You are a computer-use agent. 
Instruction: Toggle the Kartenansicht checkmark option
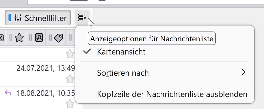[x=87, y=52]
